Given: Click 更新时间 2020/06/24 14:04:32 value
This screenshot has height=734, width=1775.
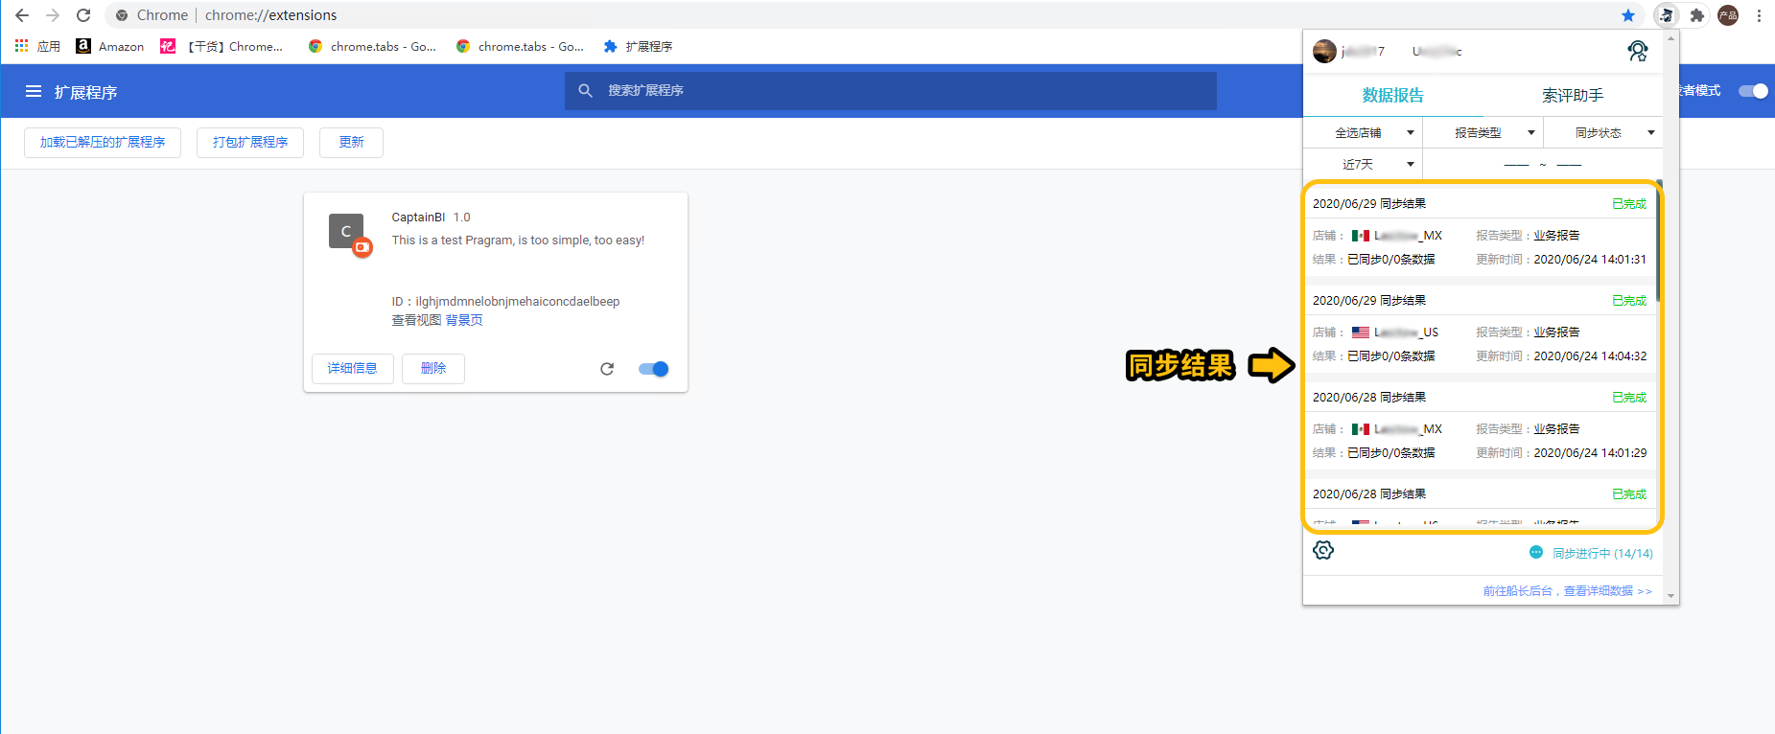Looking at the screenshot, I should pyautogui.click(x=1590, y=356).
